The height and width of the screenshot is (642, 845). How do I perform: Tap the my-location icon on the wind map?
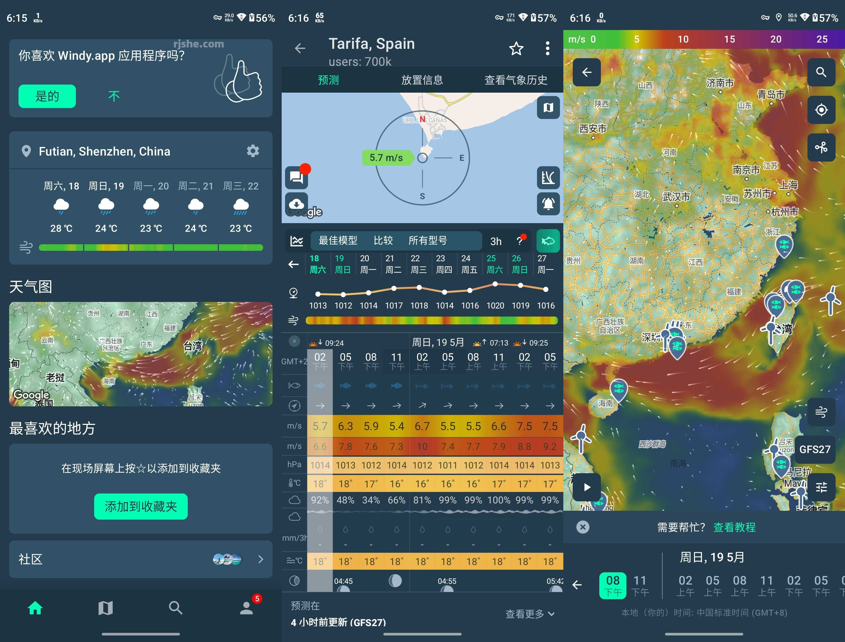[821, 110]
